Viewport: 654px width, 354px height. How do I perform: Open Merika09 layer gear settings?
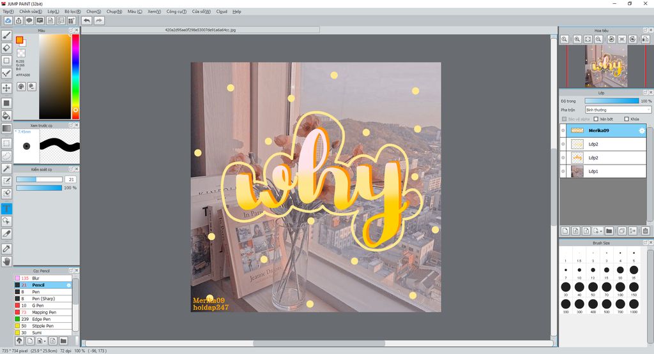(641, 131)
